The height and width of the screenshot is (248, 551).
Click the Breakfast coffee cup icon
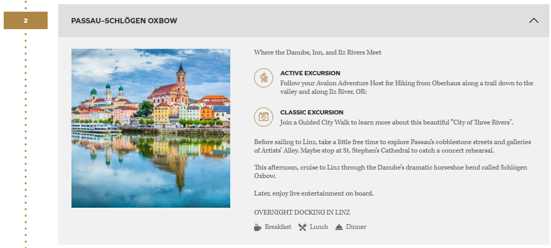click(x=258, y=227)
